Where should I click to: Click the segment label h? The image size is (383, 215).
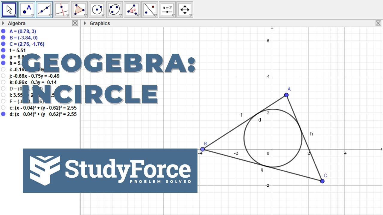pyautogui.click(x=311, y=134)
